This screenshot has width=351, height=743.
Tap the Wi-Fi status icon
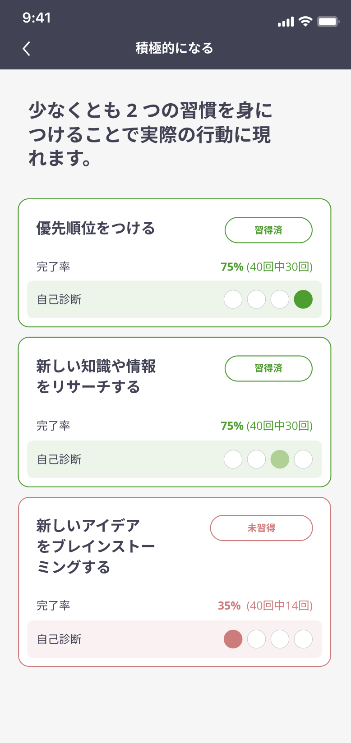[x=305, y=22]
